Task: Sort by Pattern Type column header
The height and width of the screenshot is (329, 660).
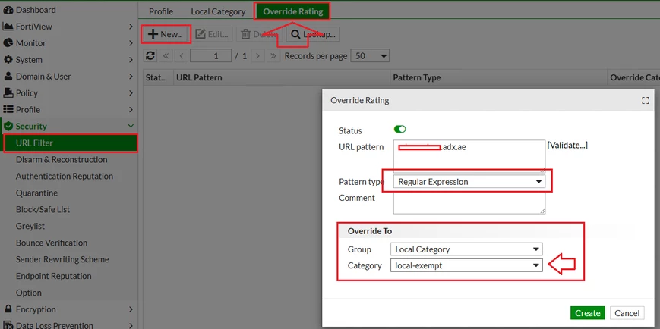Action: [x=499, y=78]
